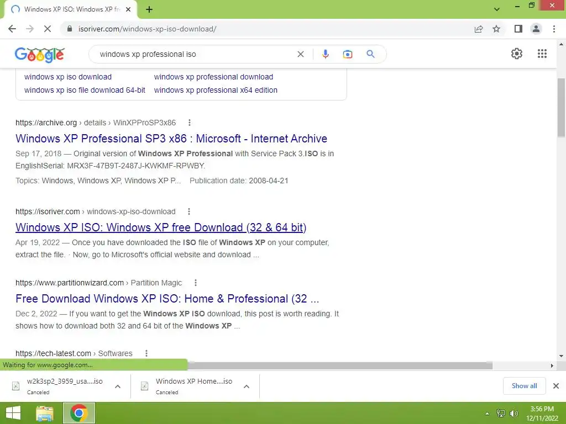
Task: Click the search query input field
Action: (x=195, y=54)
